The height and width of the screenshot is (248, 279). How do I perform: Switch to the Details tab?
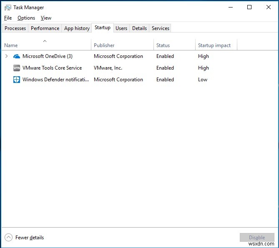tap(139, 28)
